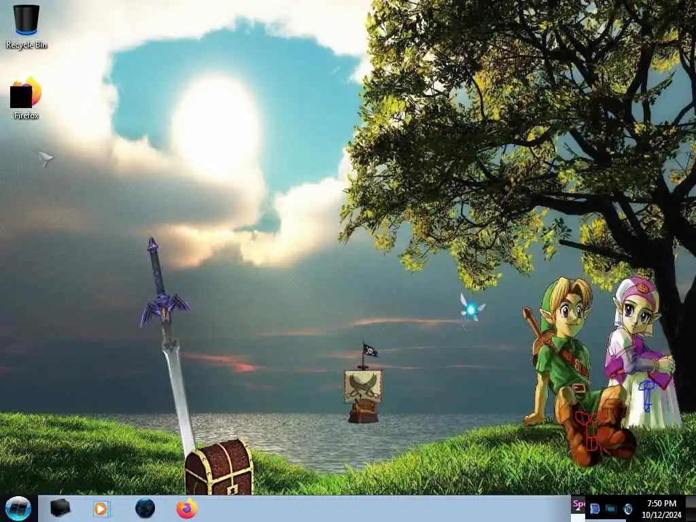Open the volume speaker tray icon
This screenshot has height=522, width=696.
click(x=627, y=508)
